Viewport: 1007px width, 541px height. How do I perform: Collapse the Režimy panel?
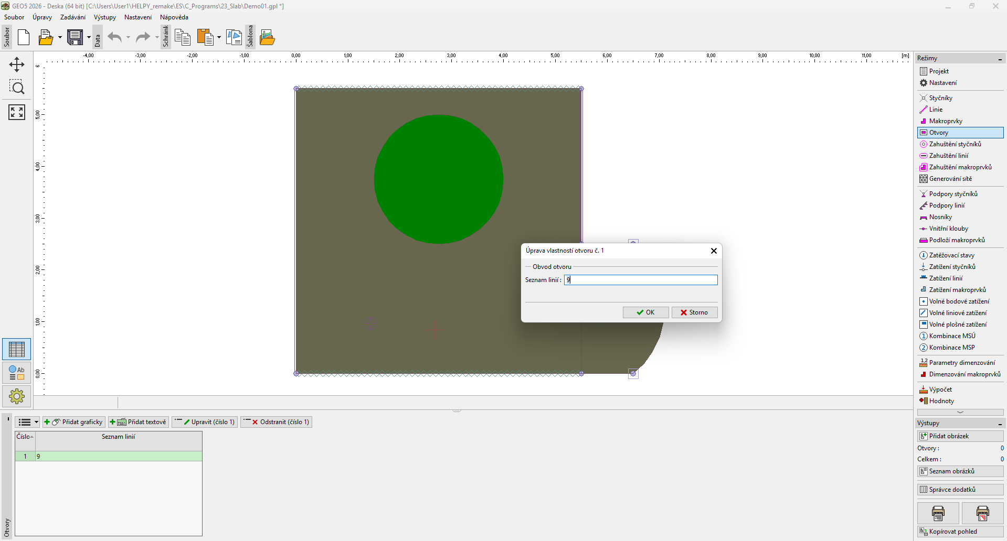click(x=1000, y=59)
